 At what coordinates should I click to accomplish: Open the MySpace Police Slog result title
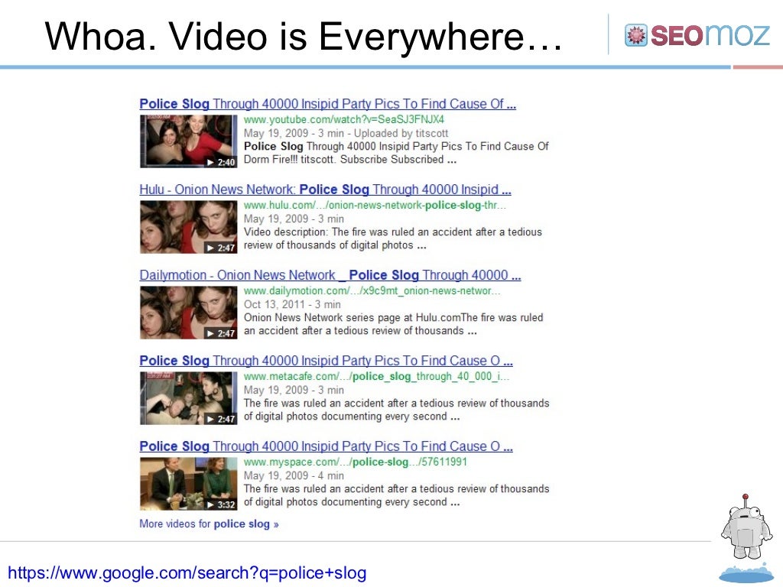click(326, 446)
